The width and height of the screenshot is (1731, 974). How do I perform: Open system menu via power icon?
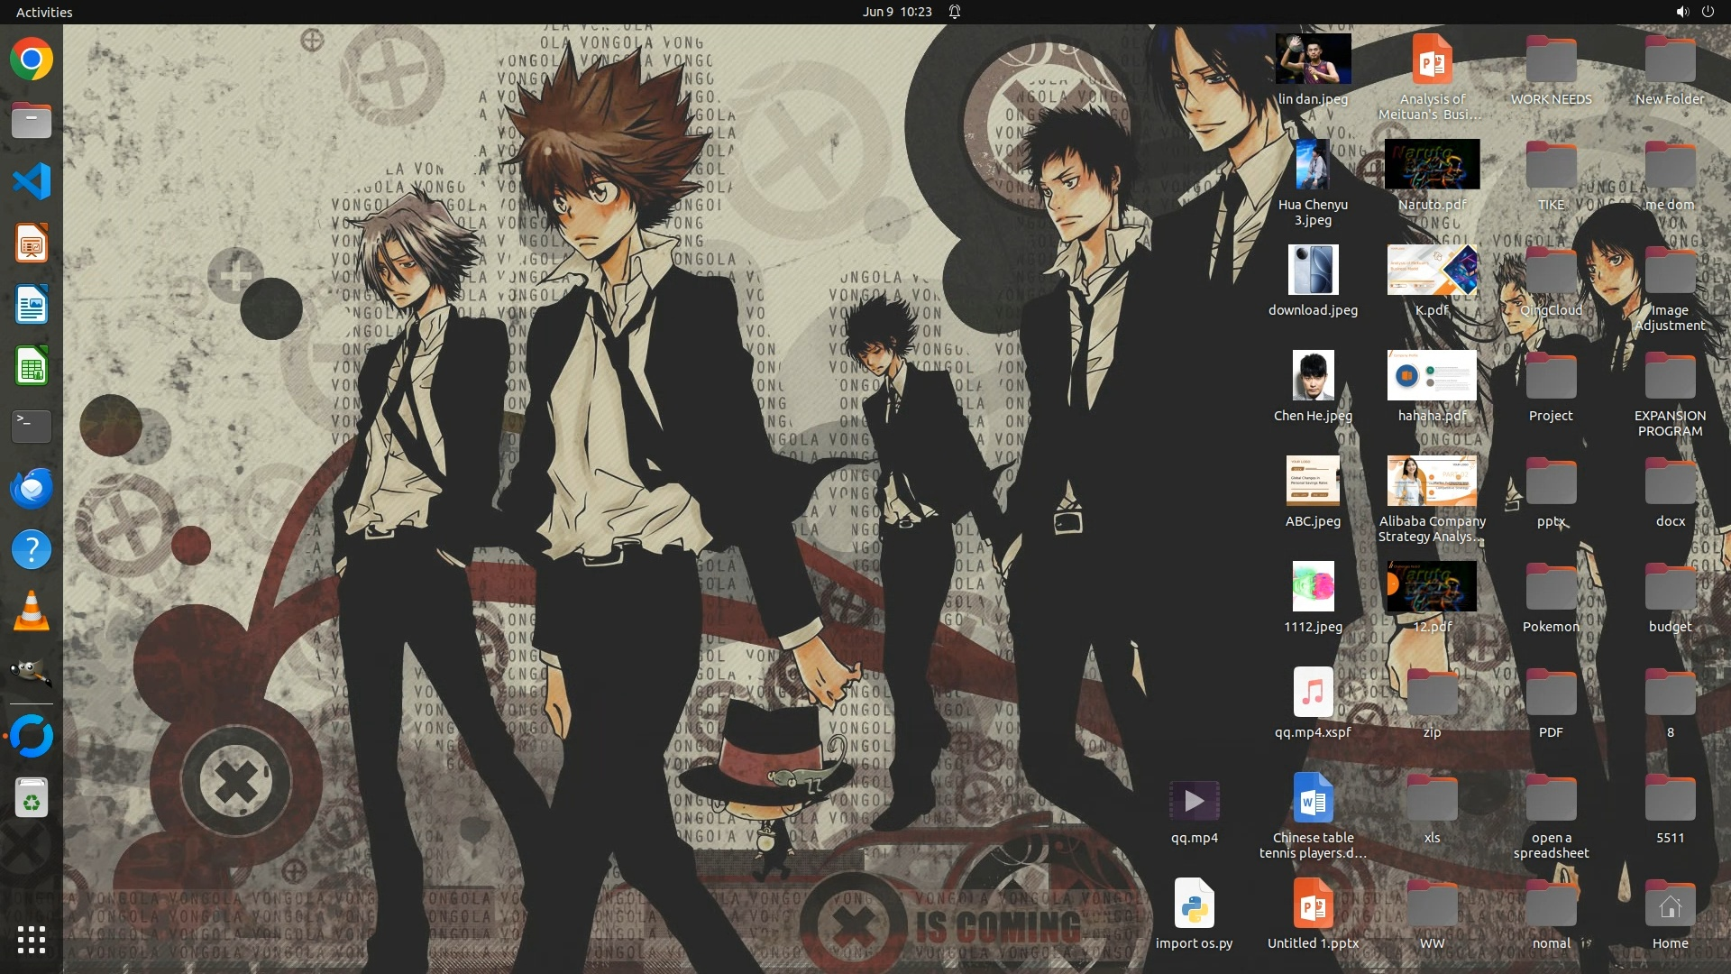click(1708, 12)
